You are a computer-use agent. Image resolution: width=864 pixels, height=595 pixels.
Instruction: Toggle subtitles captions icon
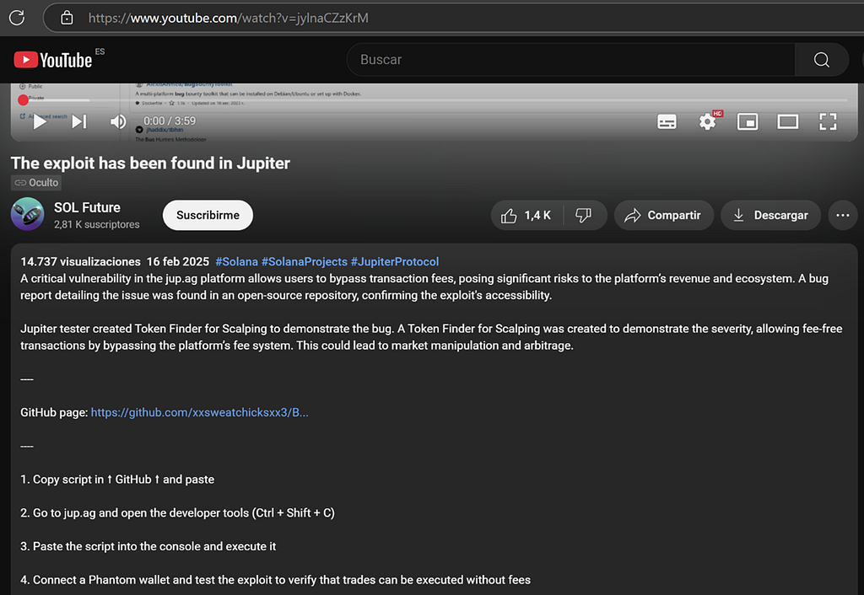pos(667,121)
